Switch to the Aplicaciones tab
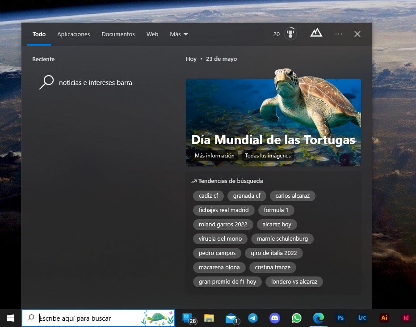This screenshot has width=416, height=327. pyautogui.click(x=73, y=34)
